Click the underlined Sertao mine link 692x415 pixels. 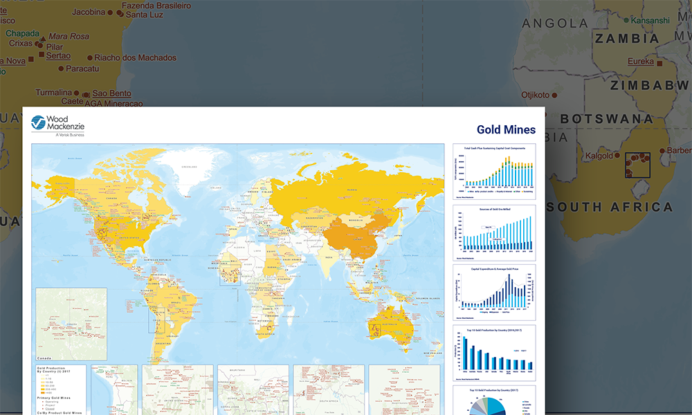click(58, 55)
